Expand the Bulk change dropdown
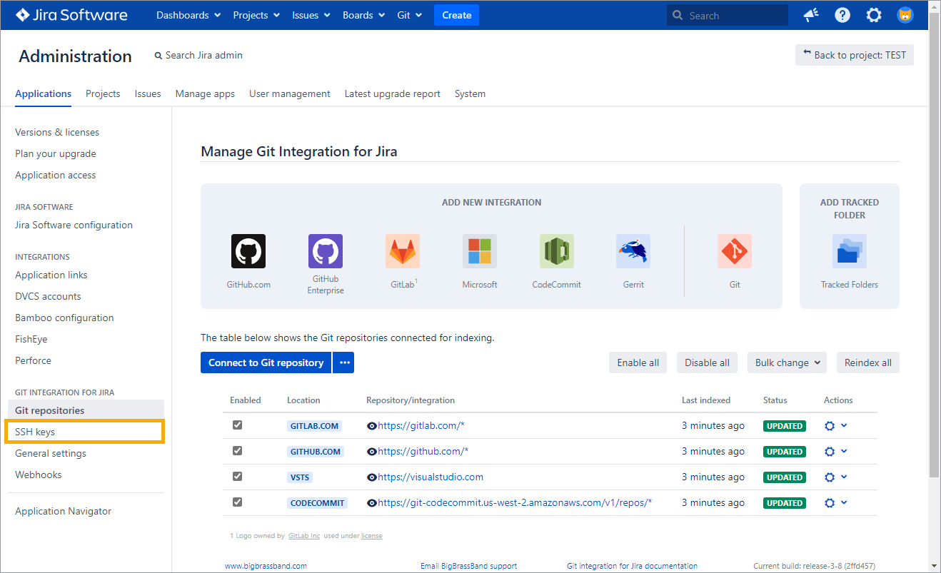 [x=787, y=362]
